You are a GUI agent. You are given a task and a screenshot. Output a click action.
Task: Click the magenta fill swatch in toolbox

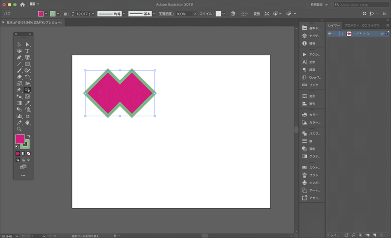tap(20, 139)
